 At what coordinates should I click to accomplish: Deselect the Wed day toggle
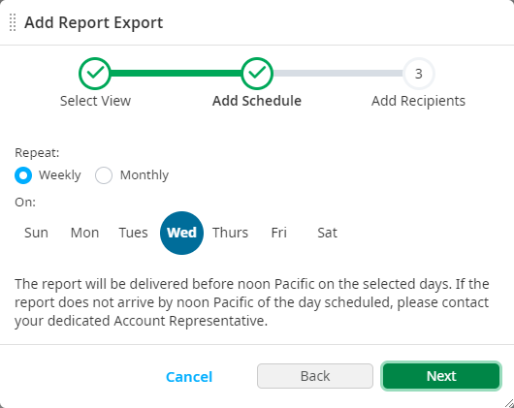181,233
